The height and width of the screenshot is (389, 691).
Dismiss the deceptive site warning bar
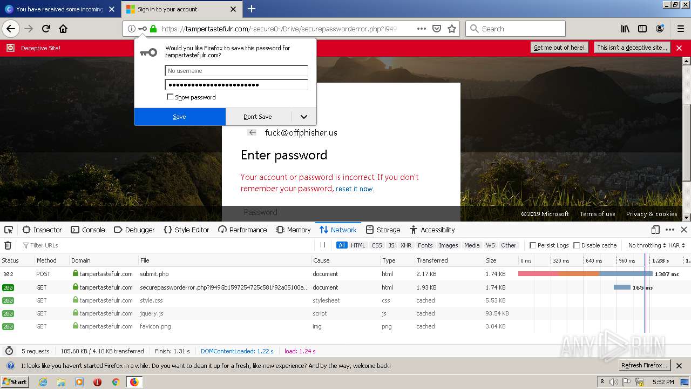pyautogui.click(x=679, y=48)
